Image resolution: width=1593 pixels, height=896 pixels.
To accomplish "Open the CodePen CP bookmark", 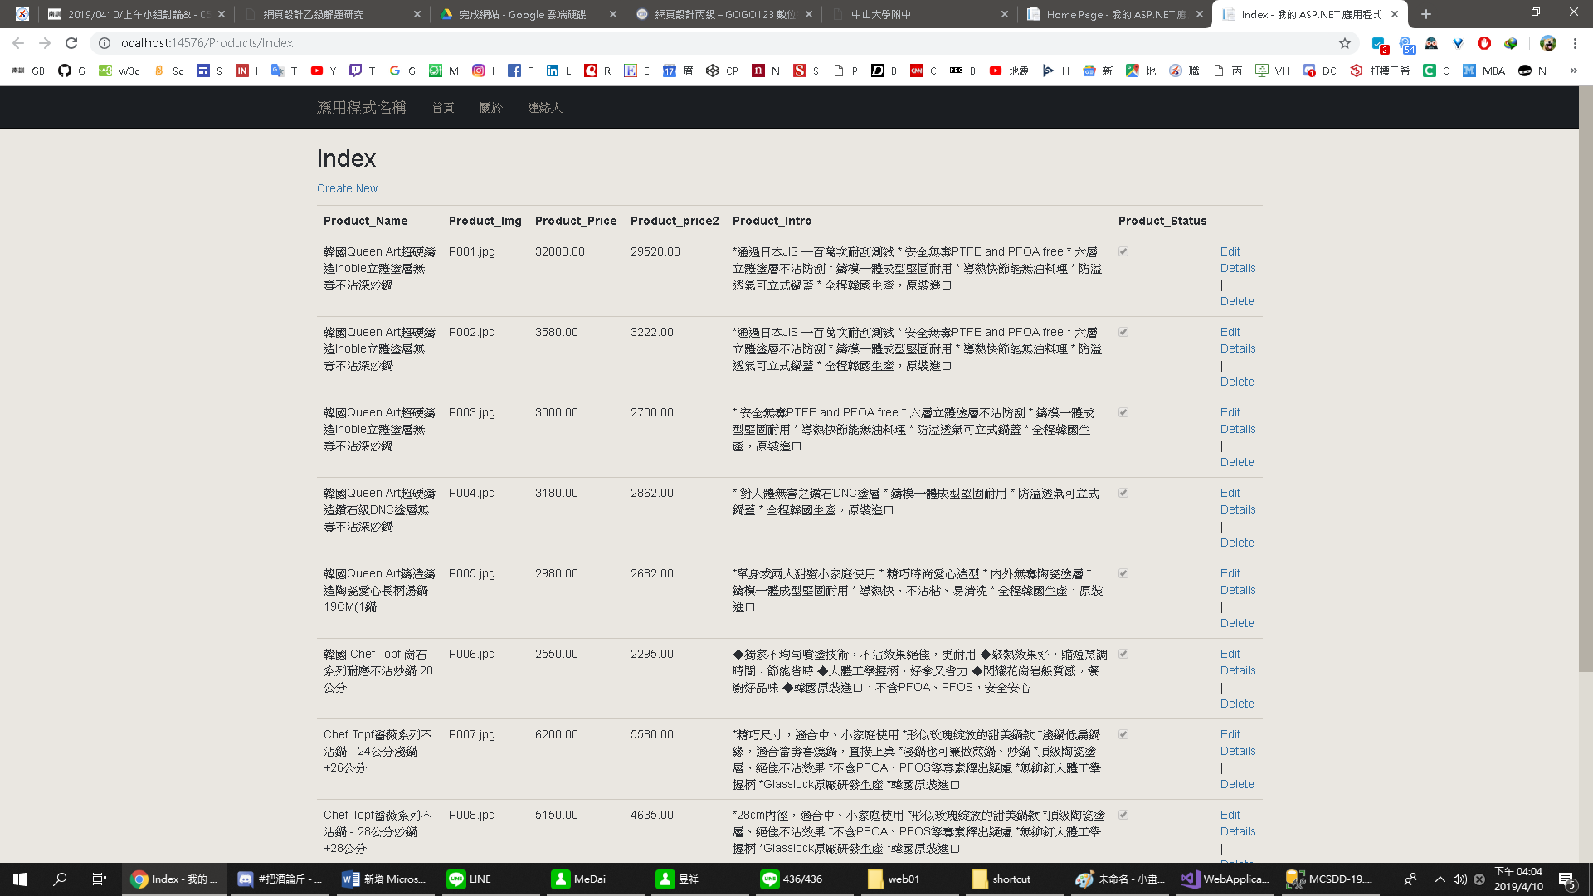I will pyautogui.click(x=723, y=71).
